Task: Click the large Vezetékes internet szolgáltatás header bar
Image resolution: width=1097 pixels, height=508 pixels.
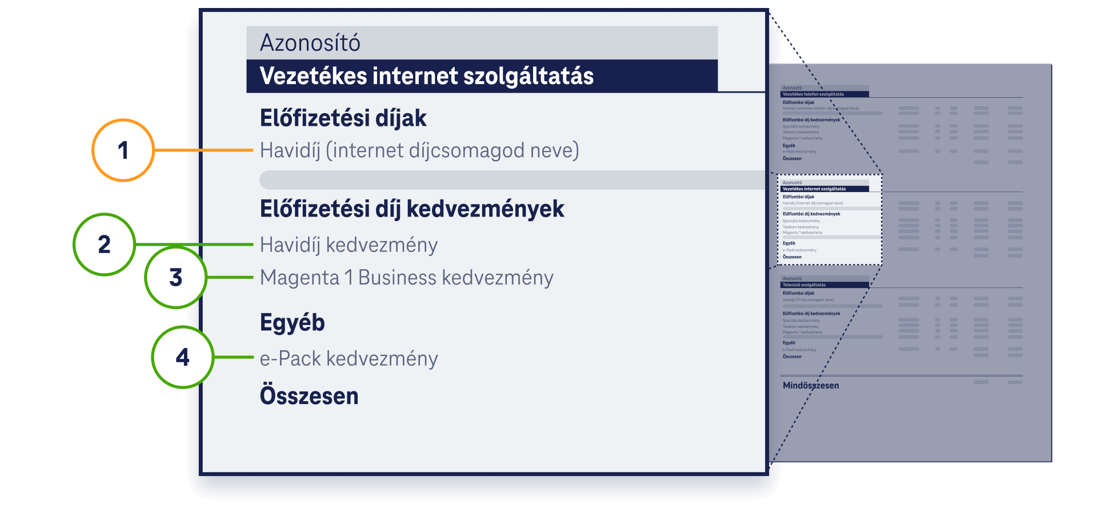Action: (482, 76)
